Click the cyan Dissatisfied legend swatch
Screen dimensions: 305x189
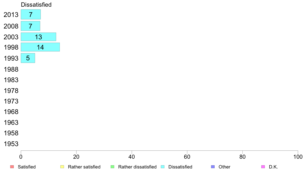163,167
